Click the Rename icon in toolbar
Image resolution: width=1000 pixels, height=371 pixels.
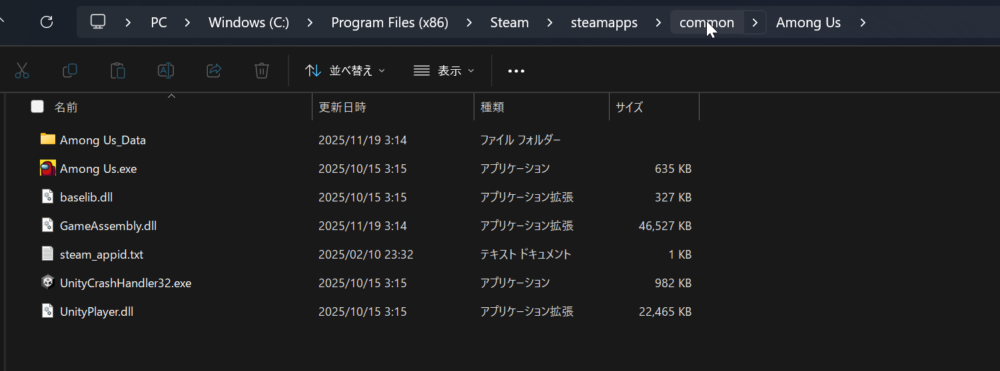coord(166,70)
